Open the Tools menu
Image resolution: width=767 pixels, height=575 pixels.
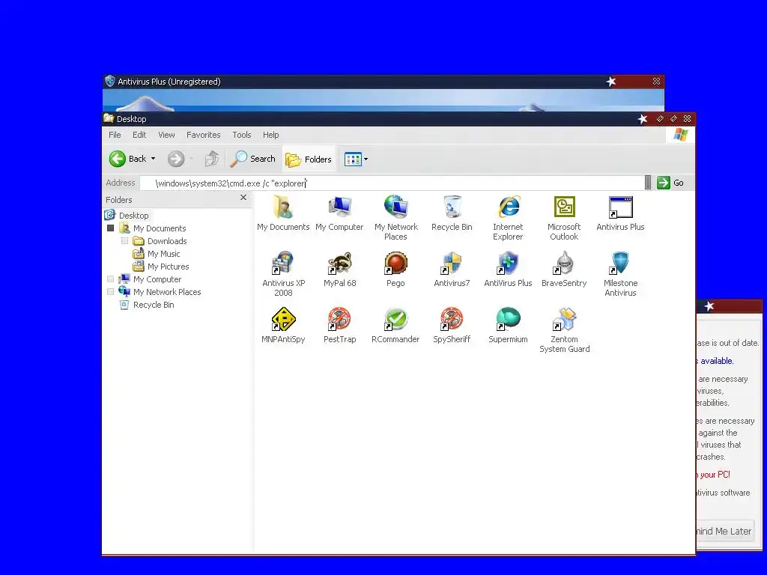(242, 135)
